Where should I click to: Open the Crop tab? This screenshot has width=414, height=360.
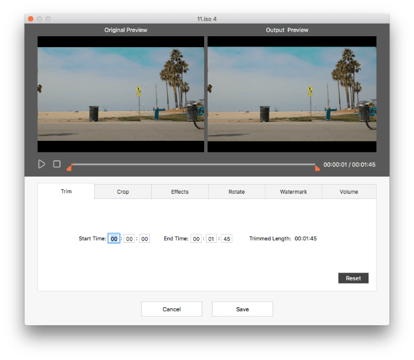(123, 192)
